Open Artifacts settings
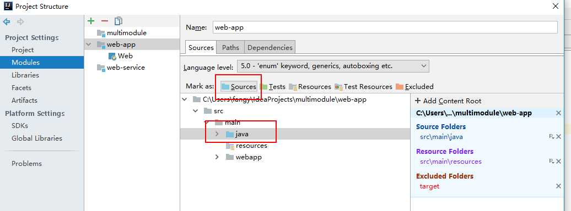This screenshot has height=211, width=571. 24,100
